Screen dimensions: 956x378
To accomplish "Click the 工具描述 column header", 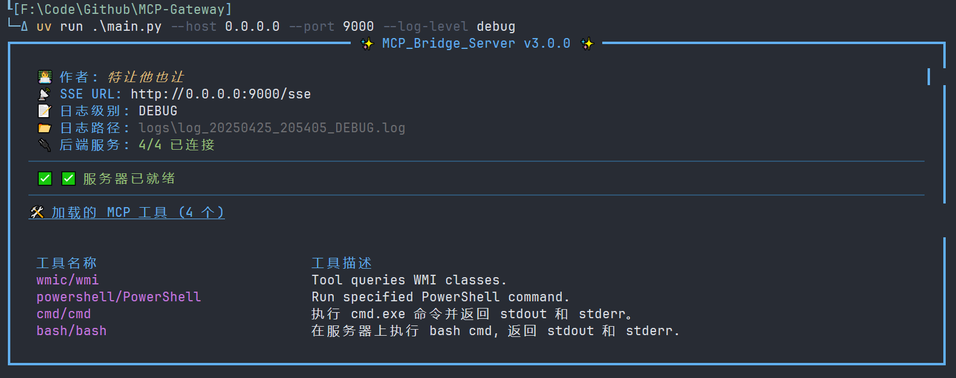I will 342,263.
